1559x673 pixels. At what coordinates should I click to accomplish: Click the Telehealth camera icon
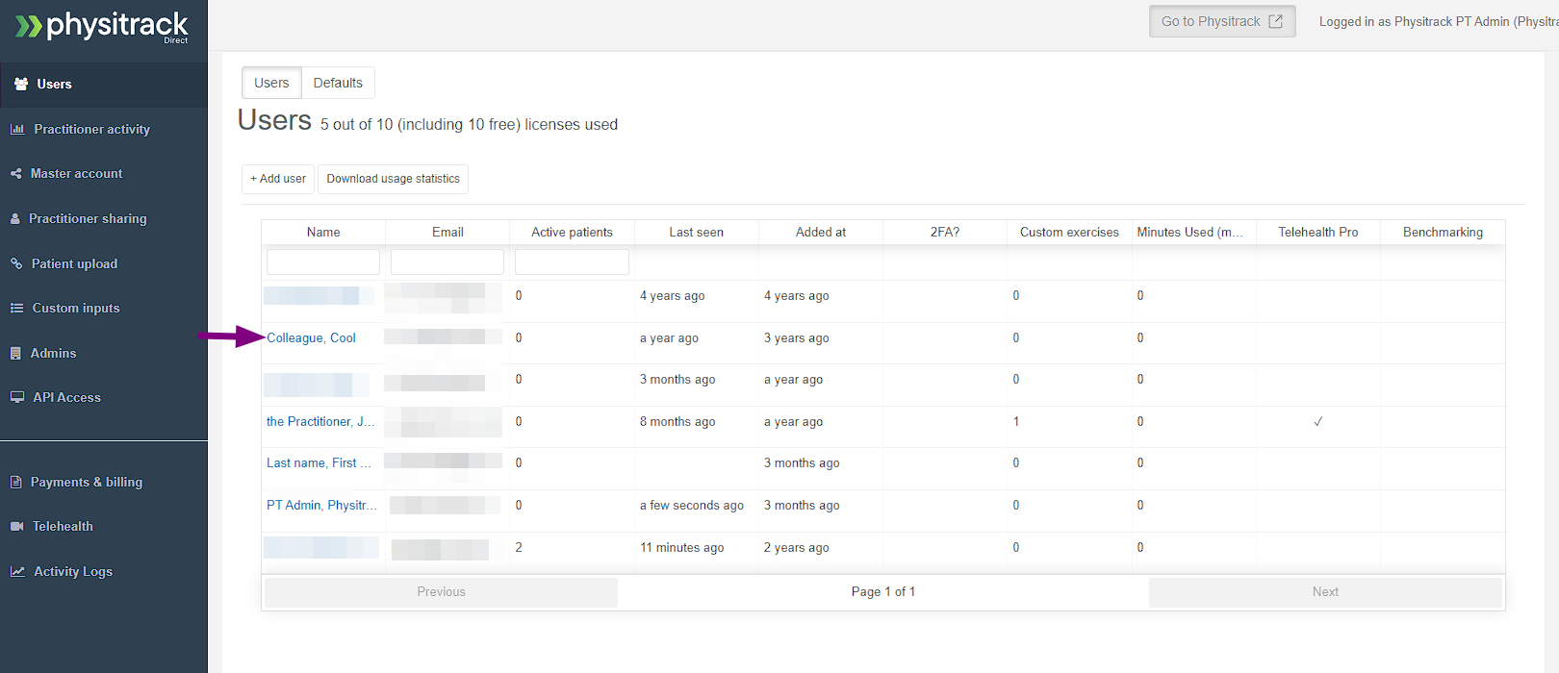click(17, 527)
